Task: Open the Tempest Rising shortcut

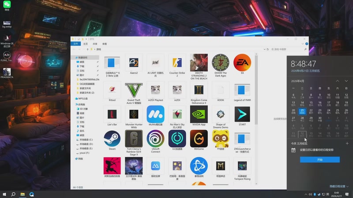Action: pyautogui.click(x=242, y=169)
